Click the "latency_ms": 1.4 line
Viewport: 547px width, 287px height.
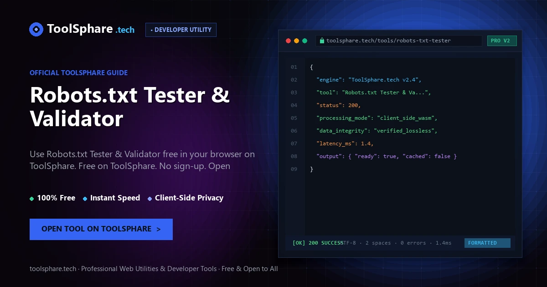[x=345, y=143]
